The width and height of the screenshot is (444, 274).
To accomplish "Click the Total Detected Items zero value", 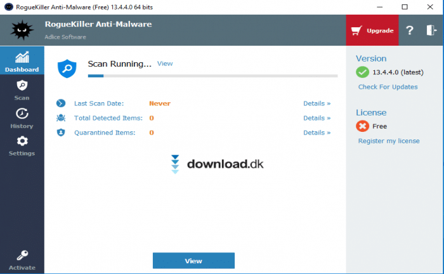I will tap(152, 118).
